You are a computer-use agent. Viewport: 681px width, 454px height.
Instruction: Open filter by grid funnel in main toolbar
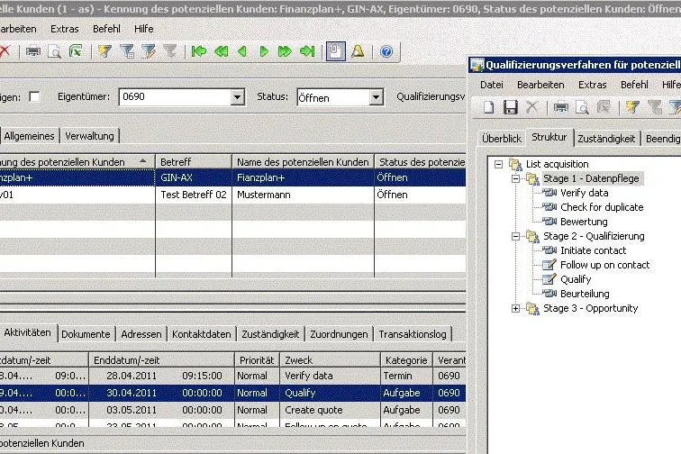coord(126,51)
